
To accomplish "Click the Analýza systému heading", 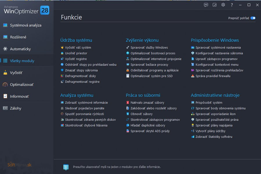I will pyautogui.click(x=77, y=95).
